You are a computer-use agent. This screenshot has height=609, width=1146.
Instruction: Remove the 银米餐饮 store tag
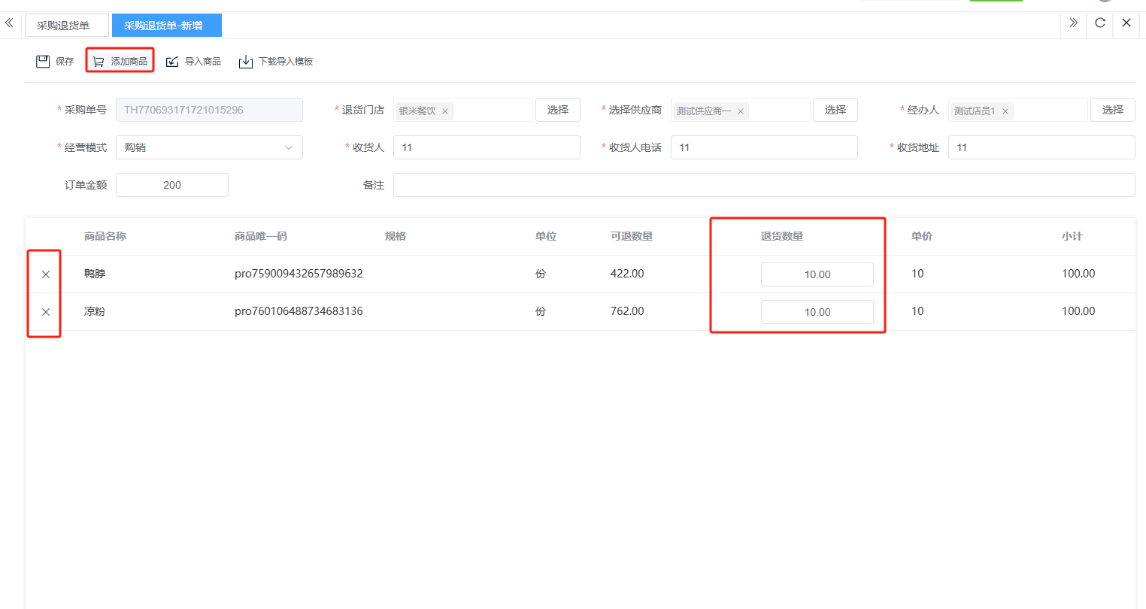click(x=445, y=111)
